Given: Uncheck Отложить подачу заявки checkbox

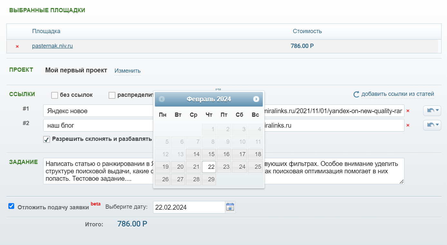Looking at the screenshot, I should 11,206.
